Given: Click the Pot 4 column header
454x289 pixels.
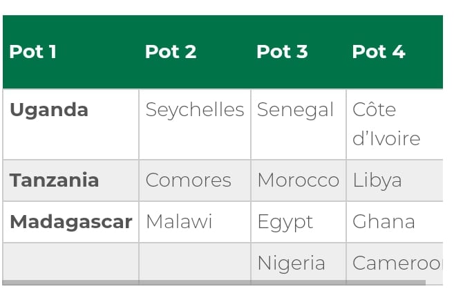Looking at the screenshot, I should pos(379,52).
